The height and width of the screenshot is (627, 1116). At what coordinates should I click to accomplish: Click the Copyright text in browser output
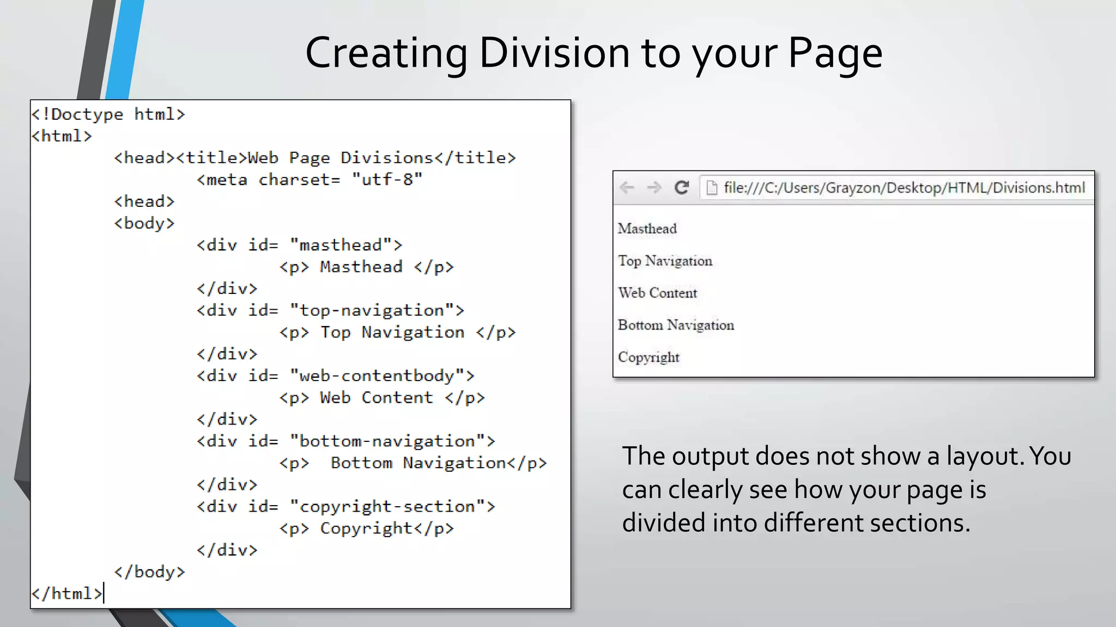648,357
